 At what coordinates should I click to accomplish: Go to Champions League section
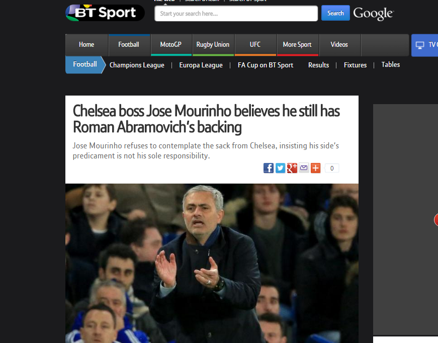coord(137,65)
